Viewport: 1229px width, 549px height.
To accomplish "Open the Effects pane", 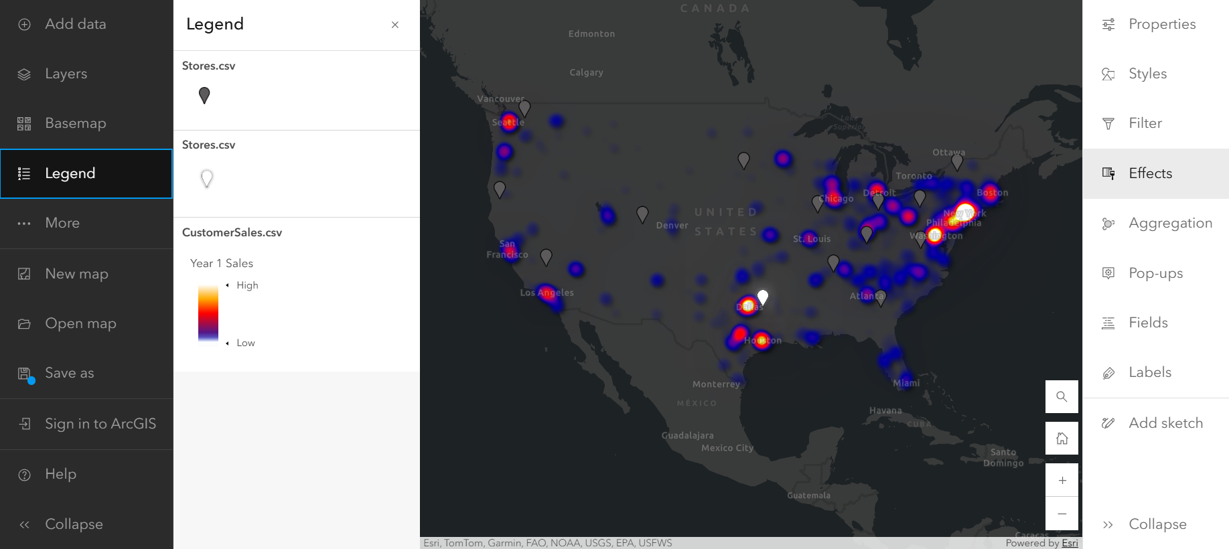I will [1156, 173].
